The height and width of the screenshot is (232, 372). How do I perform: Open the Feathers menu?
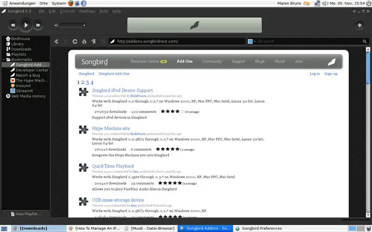pyautogui.click(x=87, y=11)
